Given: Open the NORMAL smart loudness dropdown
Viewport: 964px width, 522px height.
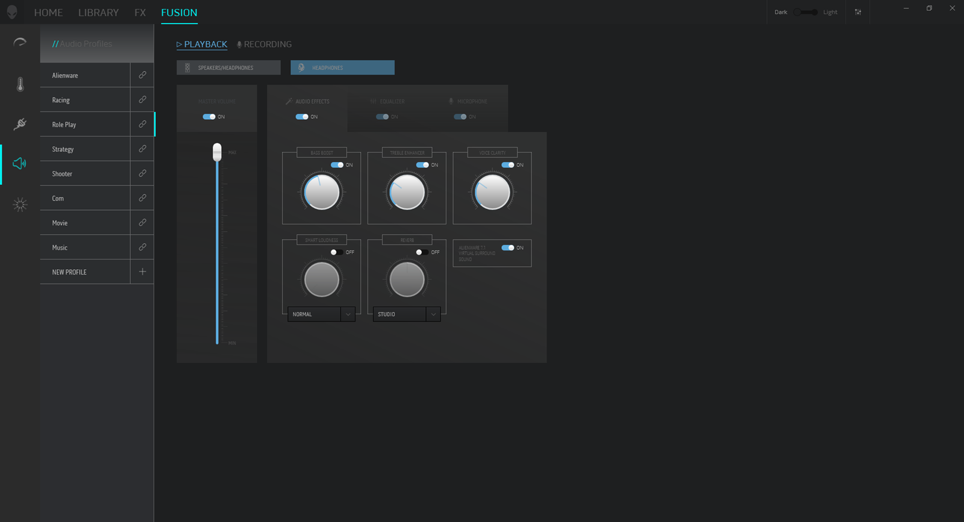Looking at the screenshot, I should (x=322, y=314).
